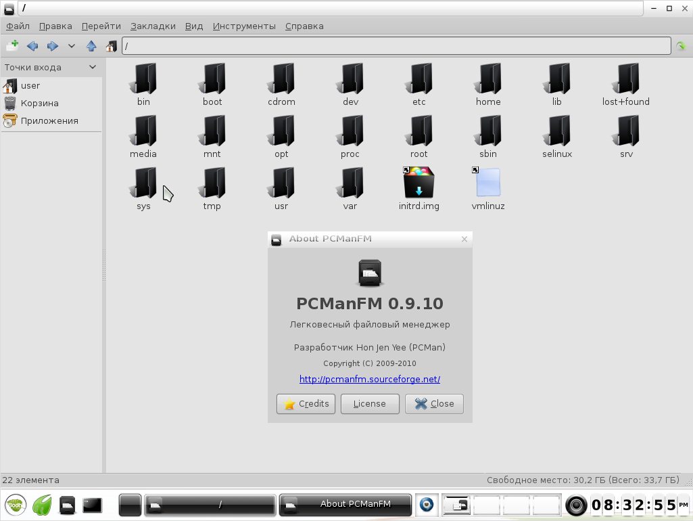Click the path input field
This screenshot has width=693, height=521.
click(396, 46)
